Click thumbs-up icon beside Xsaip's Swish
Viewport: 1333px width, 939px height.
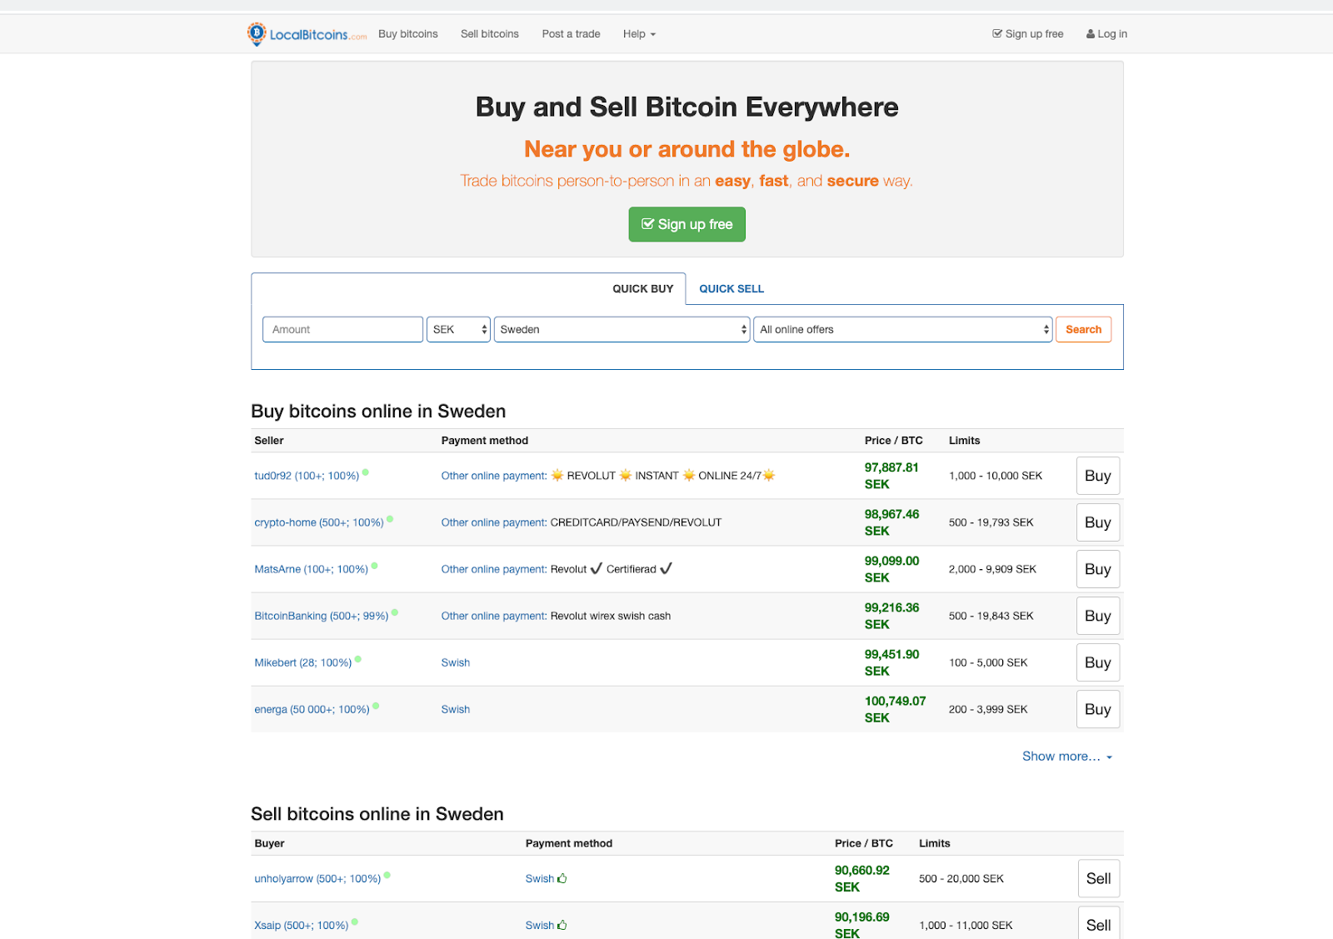562,925
